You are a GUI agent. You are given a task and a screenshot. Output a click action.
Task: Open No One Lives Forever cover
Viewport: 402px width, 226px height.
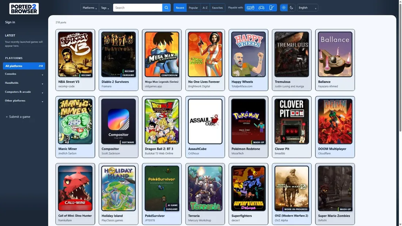click(205, 54)
